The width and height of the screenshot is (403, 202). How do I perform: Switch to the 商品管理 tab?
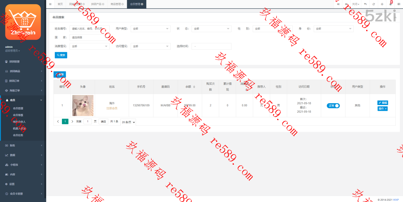coord(116,4)
